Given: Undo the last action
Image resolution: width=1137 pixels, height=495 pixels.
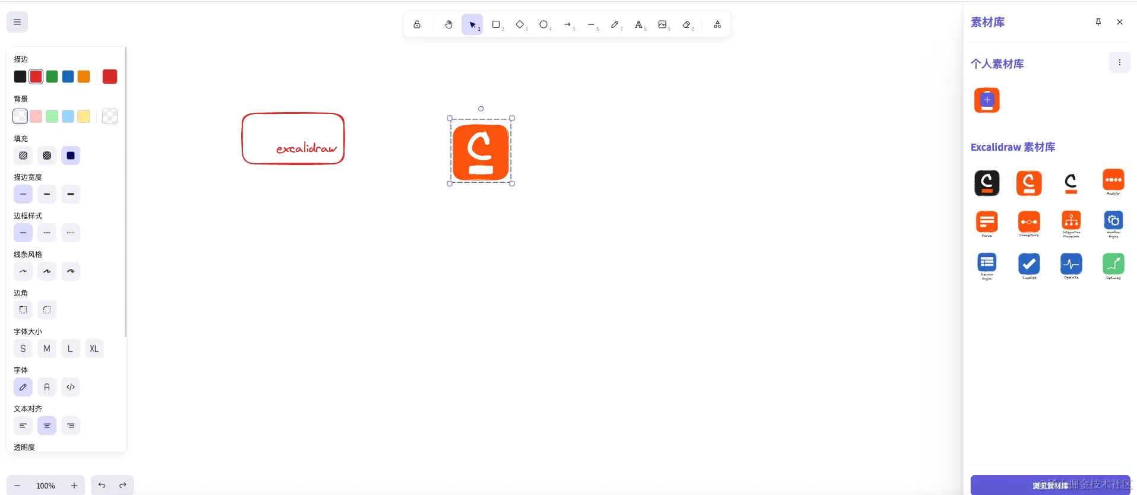Looking at the screenshot, I should coord(102,486).
